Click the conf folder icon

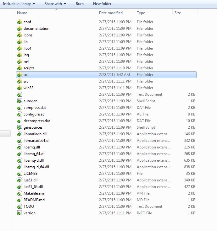pos(19,22)
